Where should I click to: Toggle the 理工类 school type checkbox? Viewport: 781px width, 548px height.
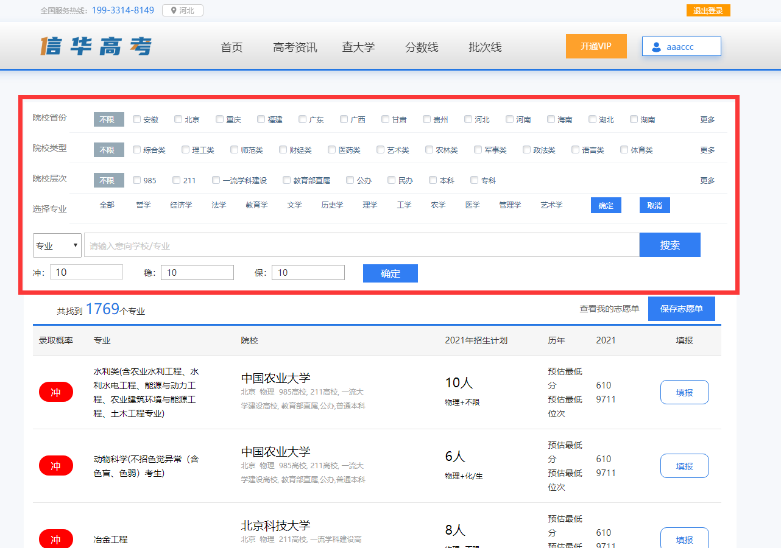click(186, 150)
